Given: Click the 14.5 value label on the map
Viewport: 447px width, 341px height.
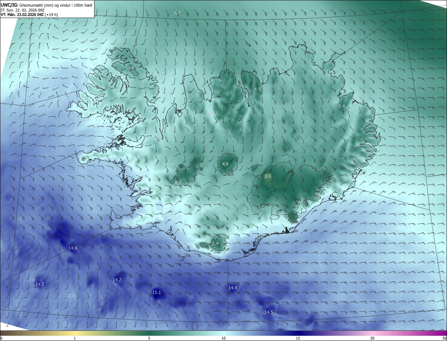Looking at the screenshot, I should pos(269,312).
